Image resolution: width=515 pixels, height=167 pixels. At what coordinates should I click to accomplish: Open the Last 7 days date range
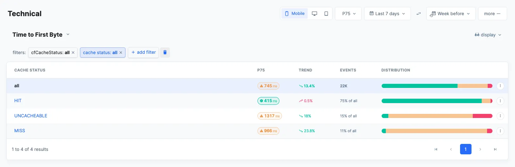(387, 14)
